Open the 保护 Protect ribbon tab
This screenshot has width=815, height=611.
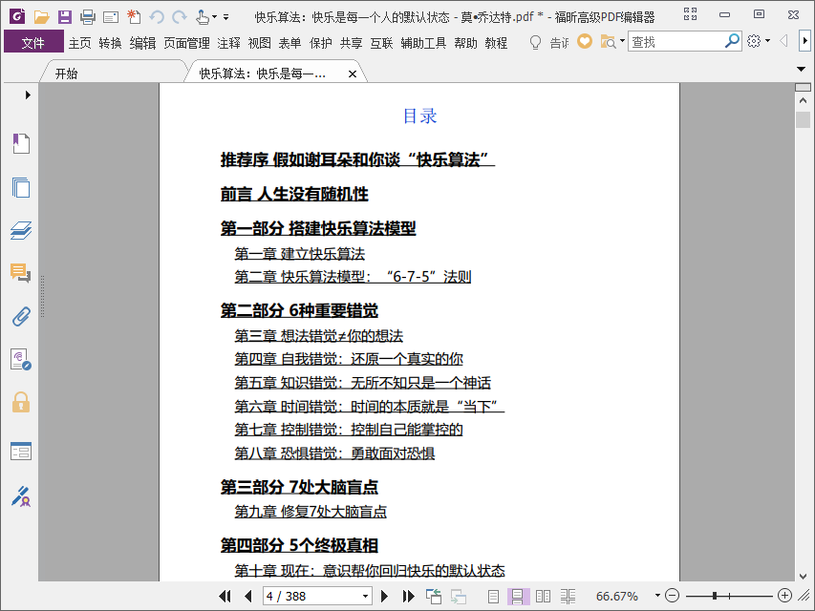321,43
